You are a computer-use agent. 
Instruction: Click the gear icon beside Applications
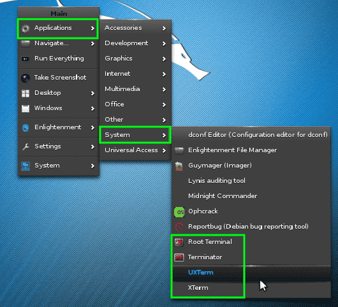coord(26,28)
